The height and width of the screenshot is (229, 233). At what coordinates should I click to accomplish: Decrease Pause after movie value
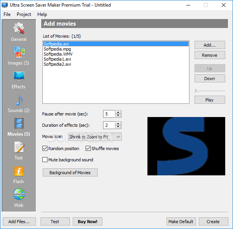click(x=118, y=115)
